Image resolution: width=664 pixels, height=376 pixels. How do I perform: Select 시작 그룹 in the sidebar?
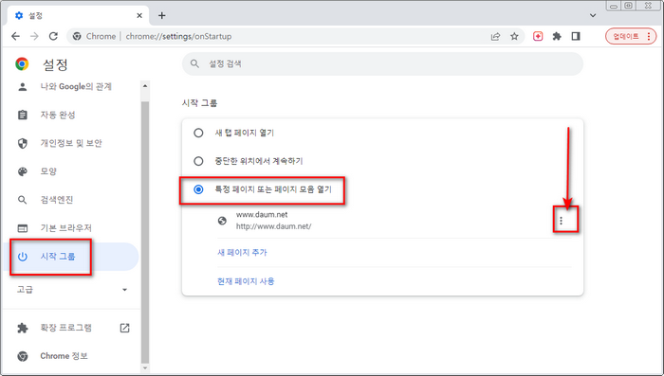point(71,257)
